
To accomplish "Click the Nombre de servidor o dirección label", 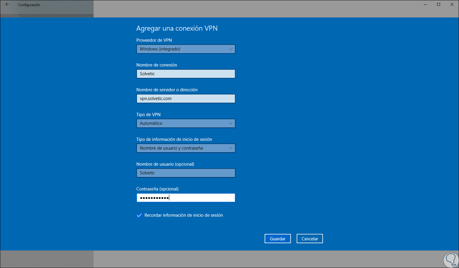I will point(167,90).
